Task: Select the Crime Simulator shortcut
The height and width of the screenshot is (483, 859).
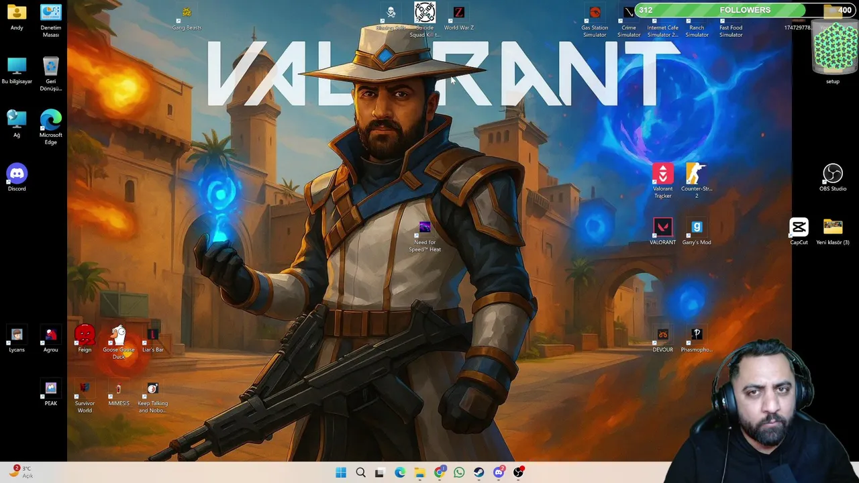Action: (x=629, y=21)
